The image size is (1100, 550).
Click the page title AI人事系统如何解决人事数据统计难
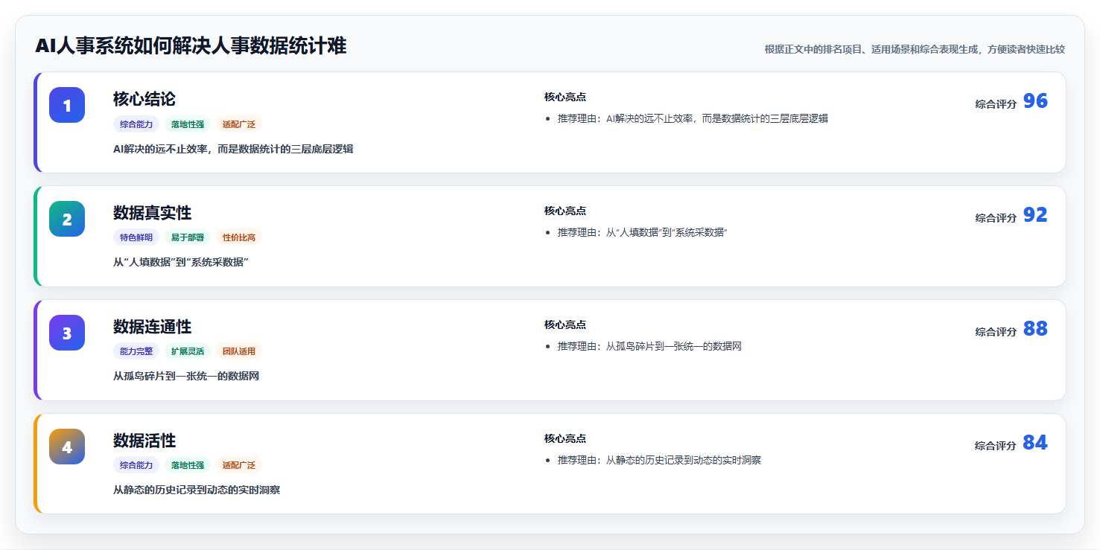tap(191, 46)
